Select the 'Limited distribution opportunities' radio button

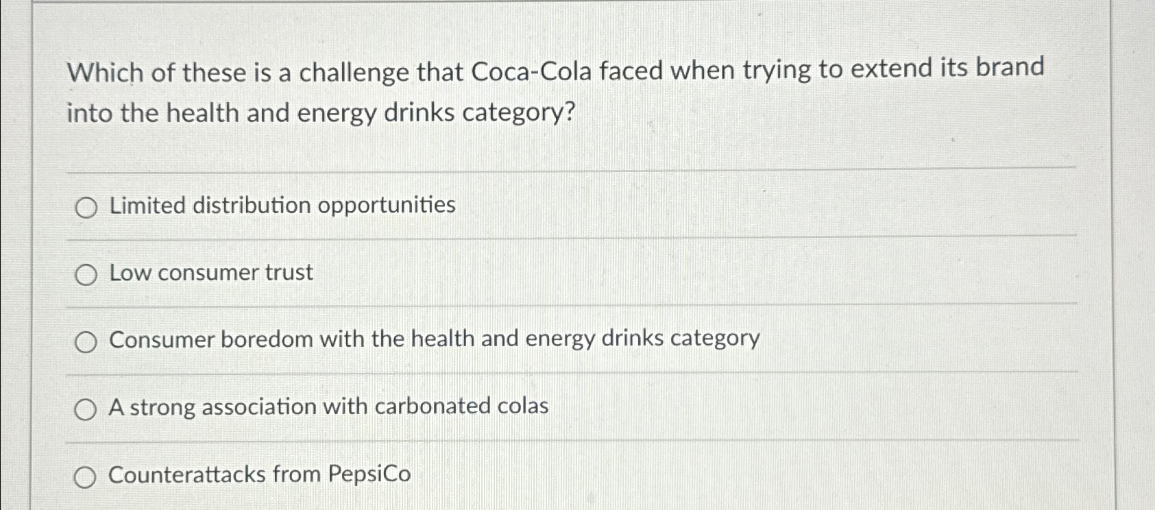pos(86,207)
